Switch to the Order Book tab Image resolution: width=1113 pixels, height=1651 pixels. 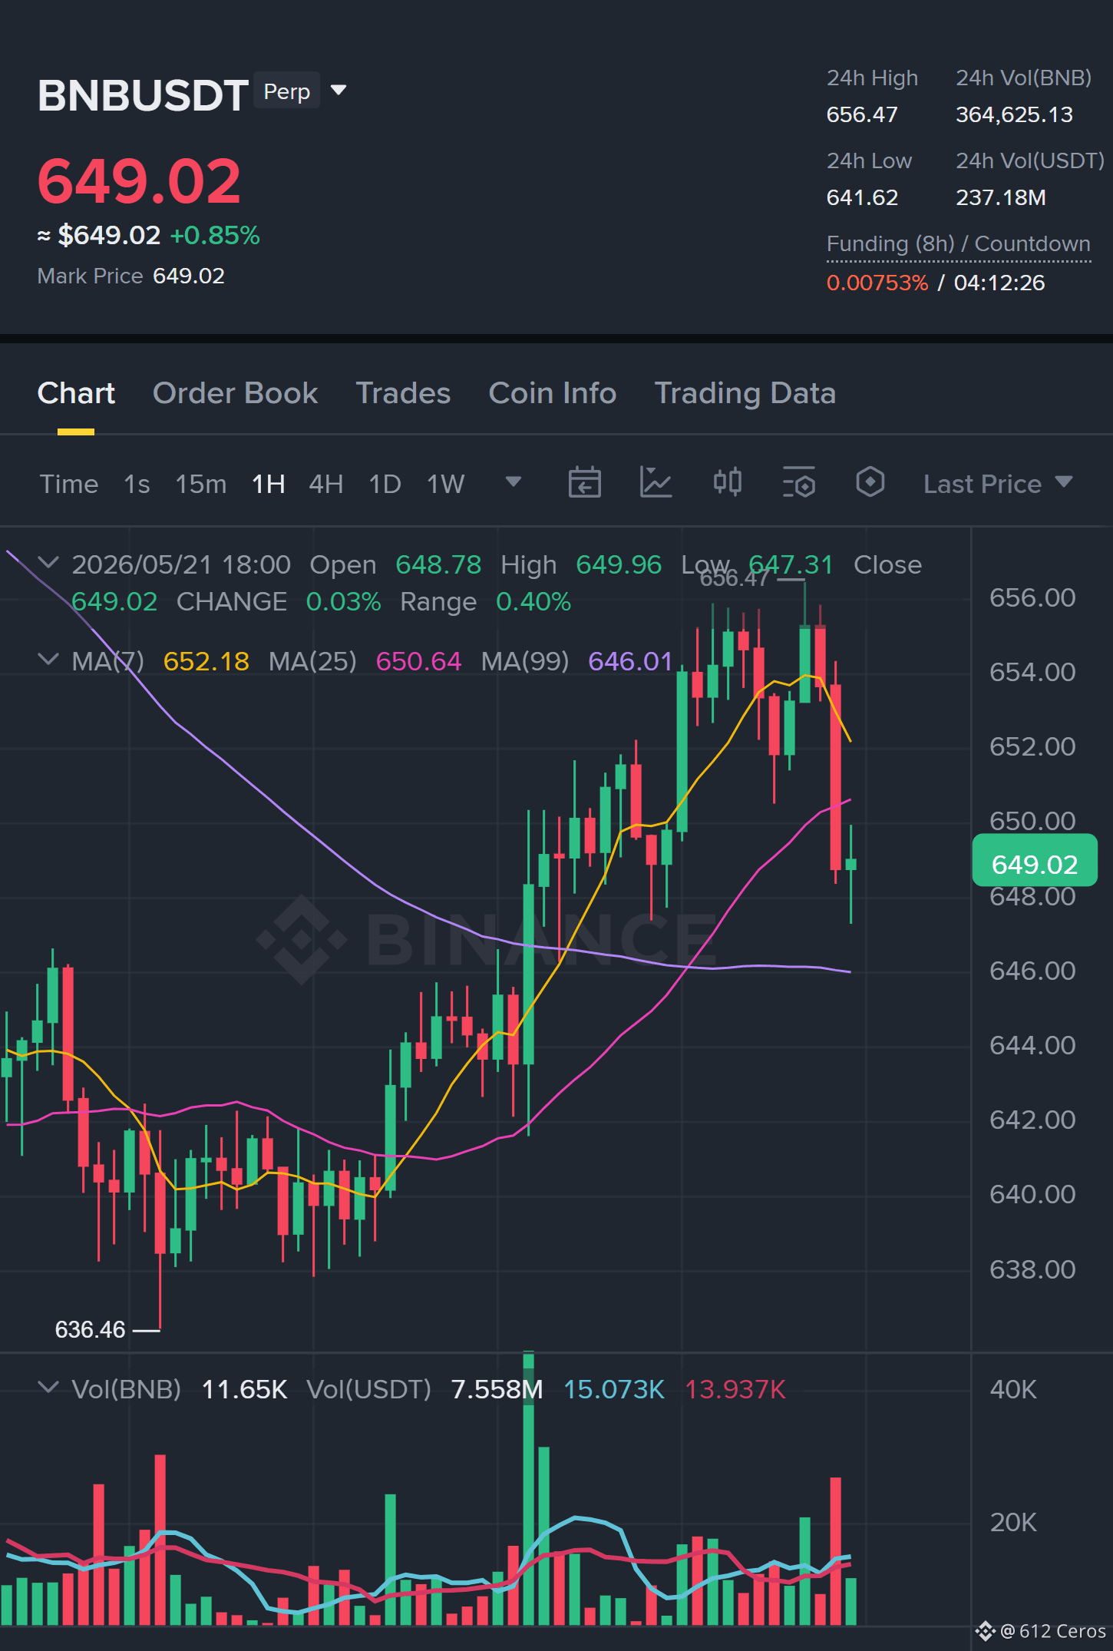tap(235, 393)
